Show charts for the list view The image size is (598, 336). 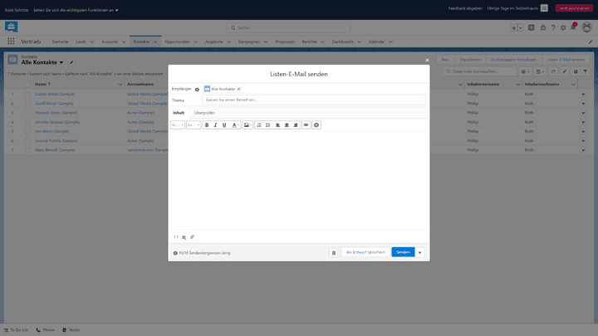click(576, 71)
